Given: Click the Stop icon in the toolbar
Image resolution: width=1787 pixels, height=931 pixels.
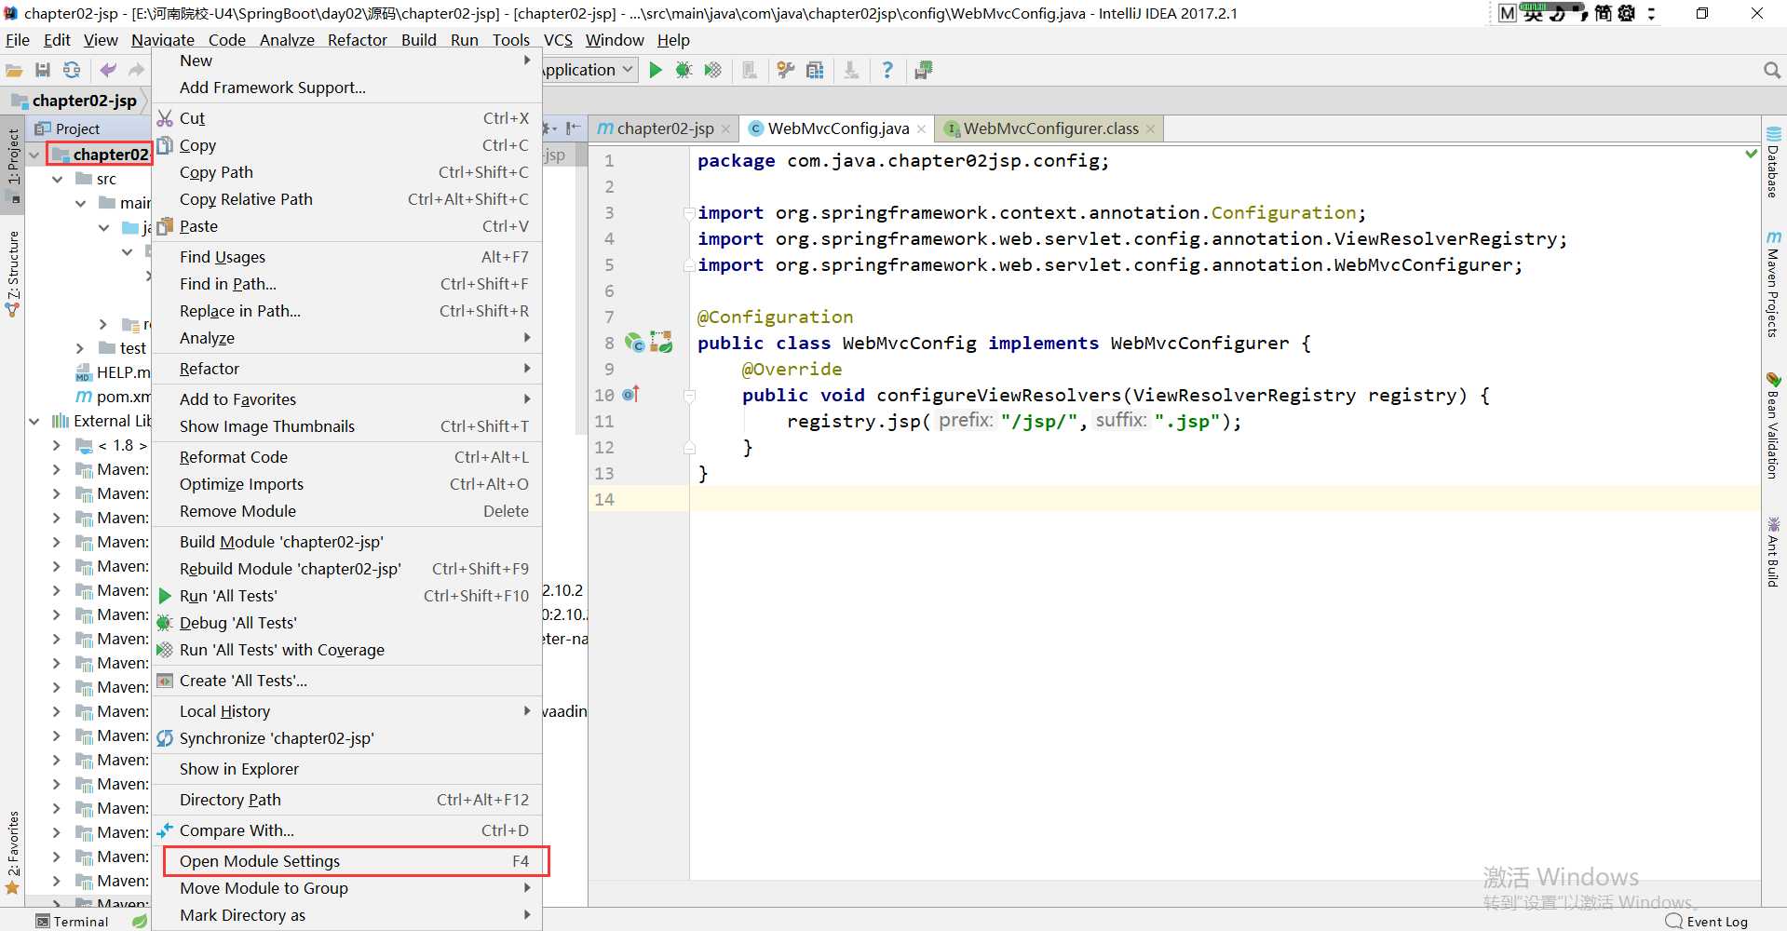Looking at the screenshot, I should [x=749, y=70].
